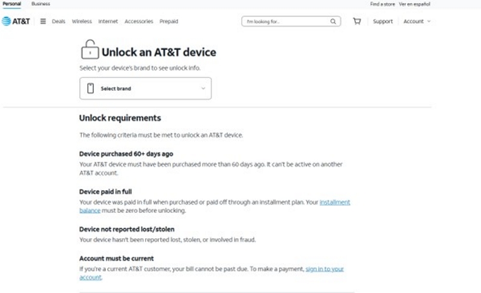Open the Accessories menu item
481x293 pixels.
pos(139,22)
